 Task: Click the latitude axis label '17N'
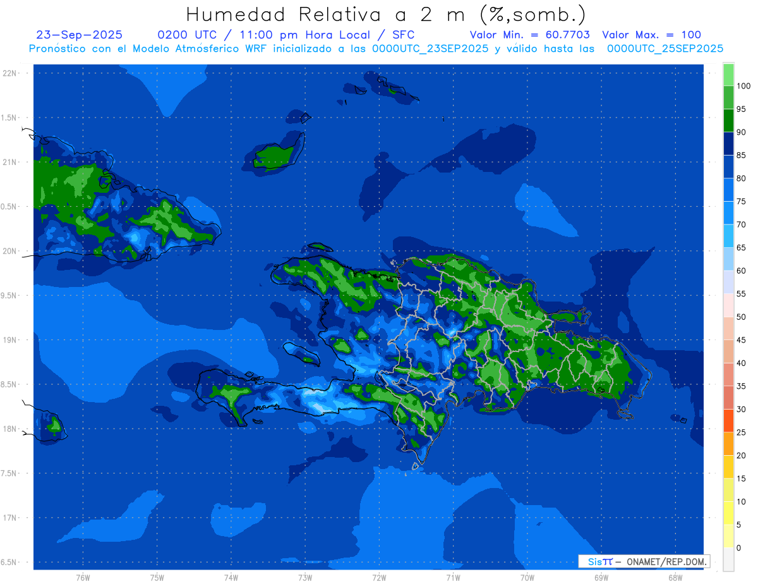point(9,518)
